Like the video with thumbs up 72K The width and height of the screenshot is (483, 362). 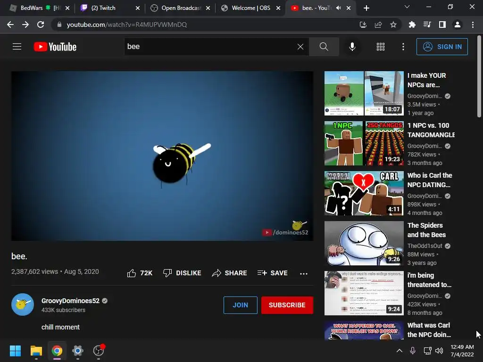[x=140, y=273]
